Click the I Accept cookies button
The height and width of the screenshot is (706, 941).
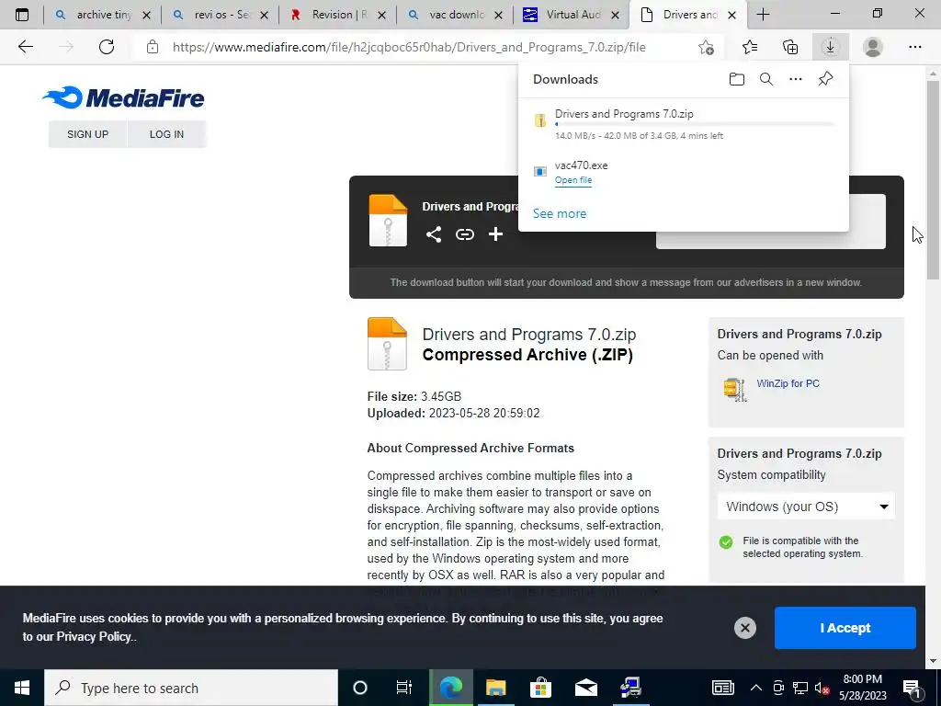[845, 628]
